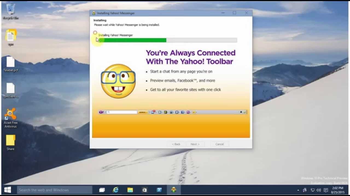Click "Preview emails, Facebook, and more" text
350x196 pixels.
(182, 81)
